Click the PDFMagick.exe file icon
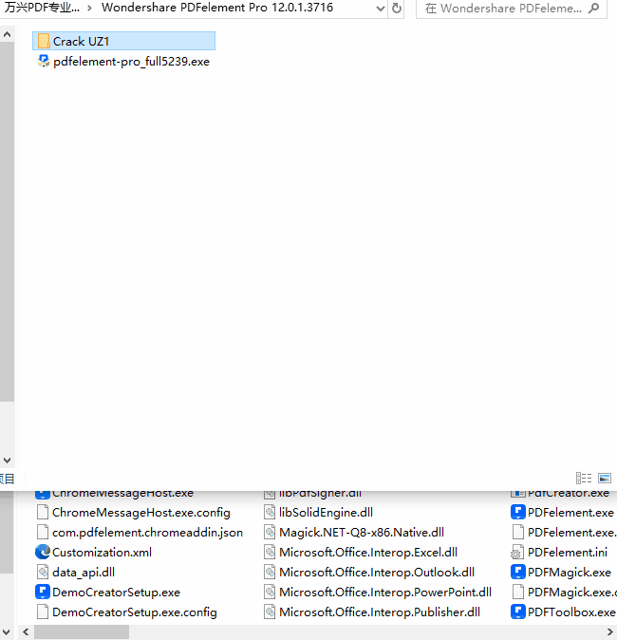617x640 pixels. 518,572
